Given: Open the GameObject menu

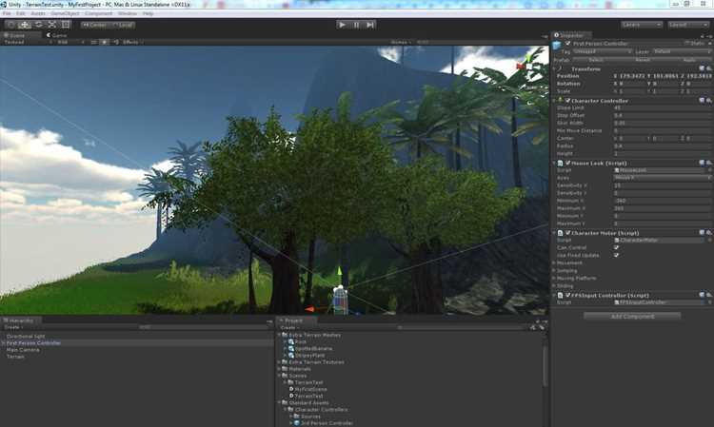Looking at the screenshot, I should point(65,13).
